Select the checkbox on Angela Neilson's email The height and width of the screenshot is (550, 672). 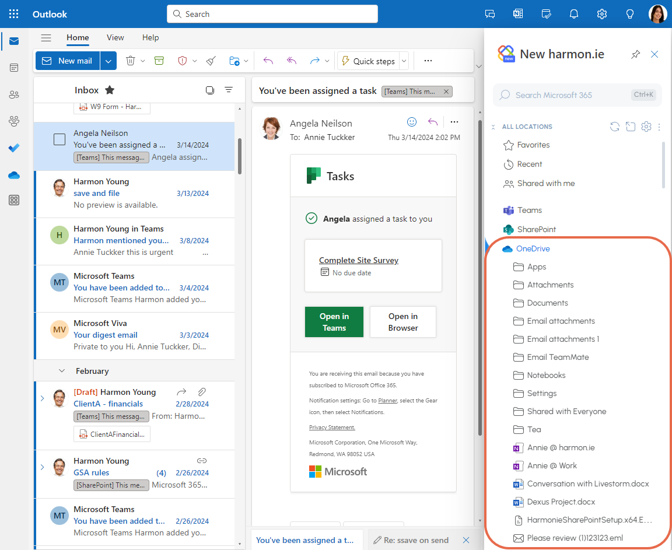point(59,139)
